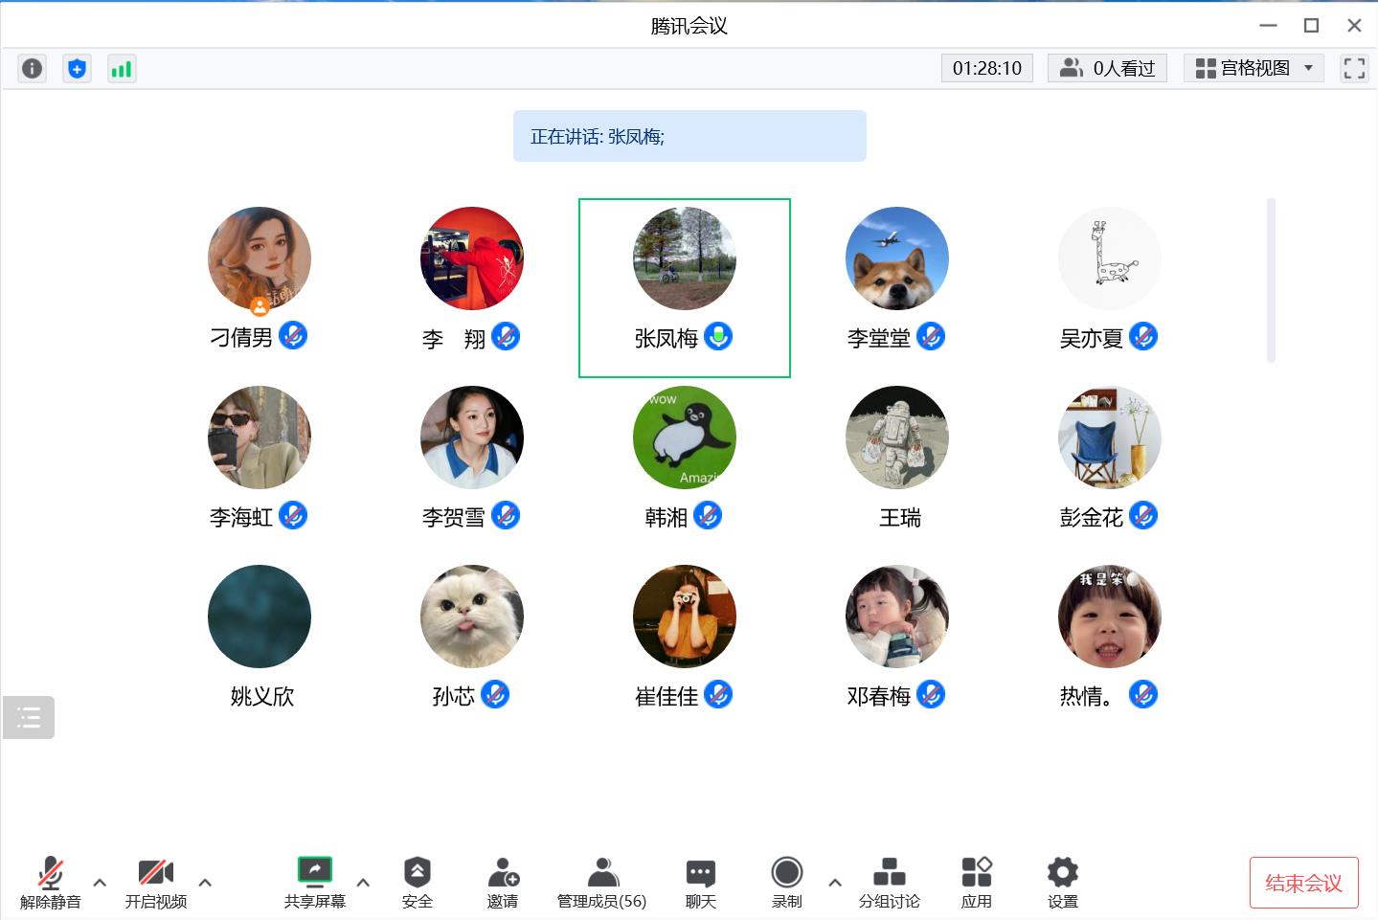This screenshot has height=920, width=1378.
Task: Open Settings (设置) from the toolbar
Action: (x=1062, y=882)
